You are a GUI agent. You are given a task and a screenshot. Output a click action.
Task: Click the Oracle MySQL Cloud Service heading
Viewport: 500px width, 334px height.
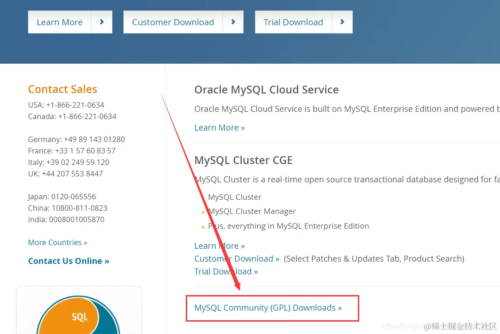coord(267,90)
